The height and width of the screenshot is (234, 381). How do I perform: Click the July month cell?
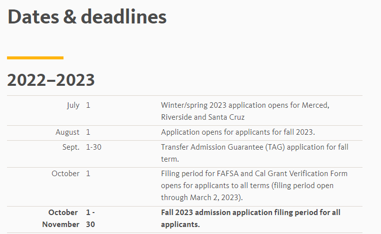[x=73, y=105]
